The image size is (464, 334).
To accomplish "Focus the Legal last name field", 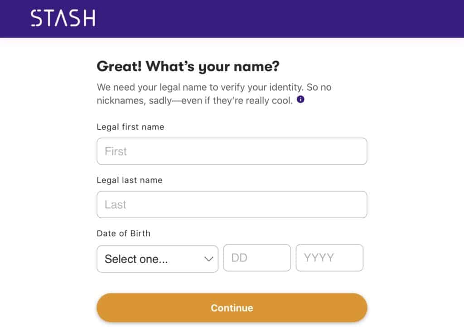I will tap(232, 205).
